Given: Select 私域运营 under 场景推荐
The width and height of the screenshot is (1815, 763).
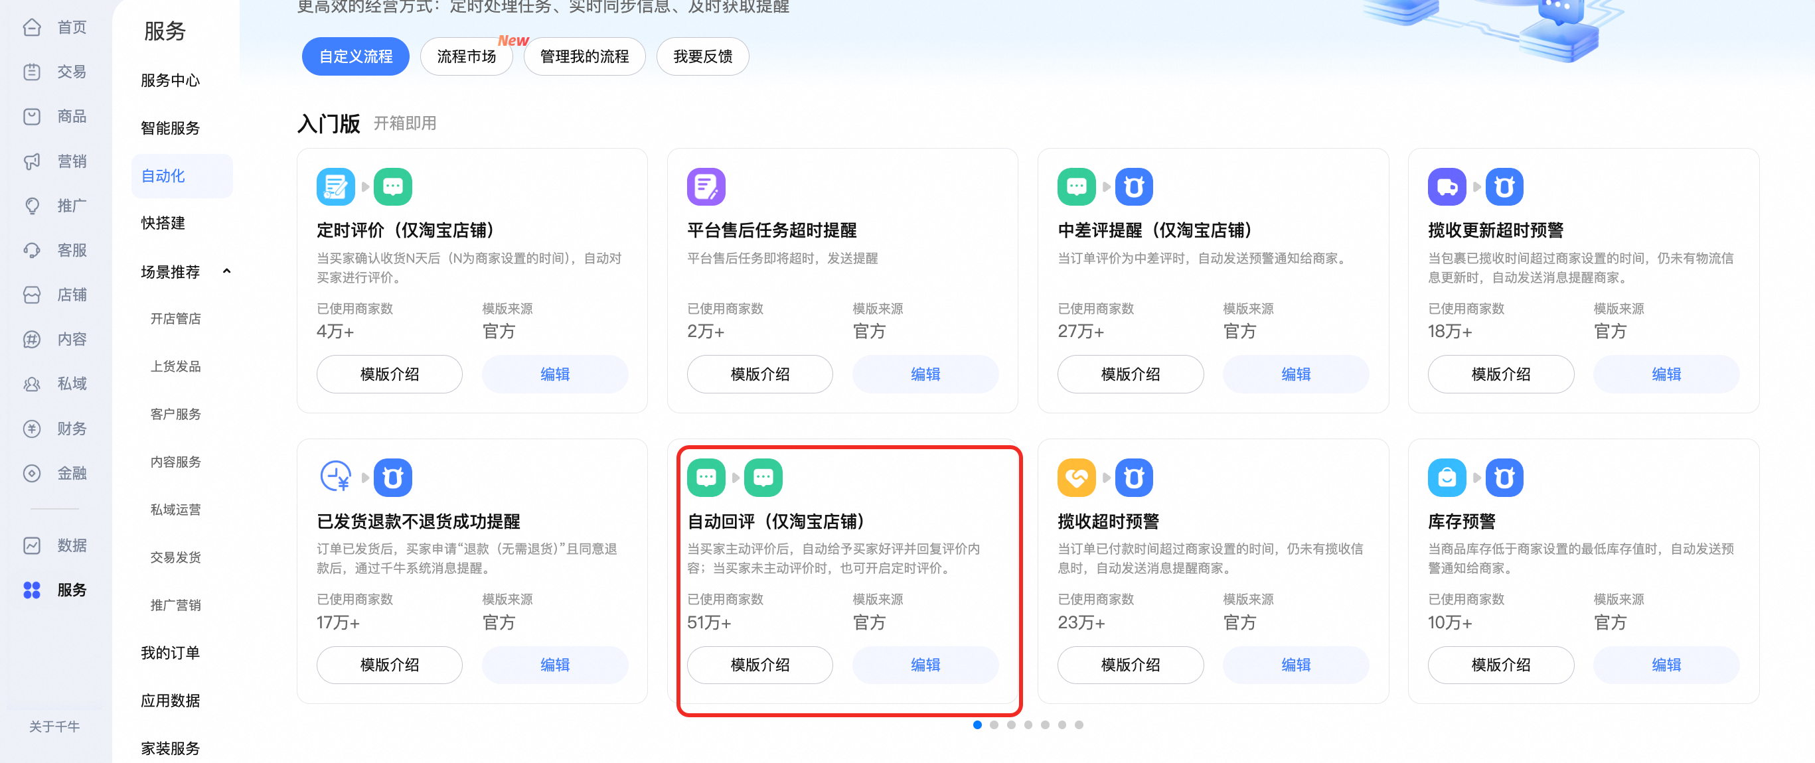Looking at the screenshot, I should point(175,510).
